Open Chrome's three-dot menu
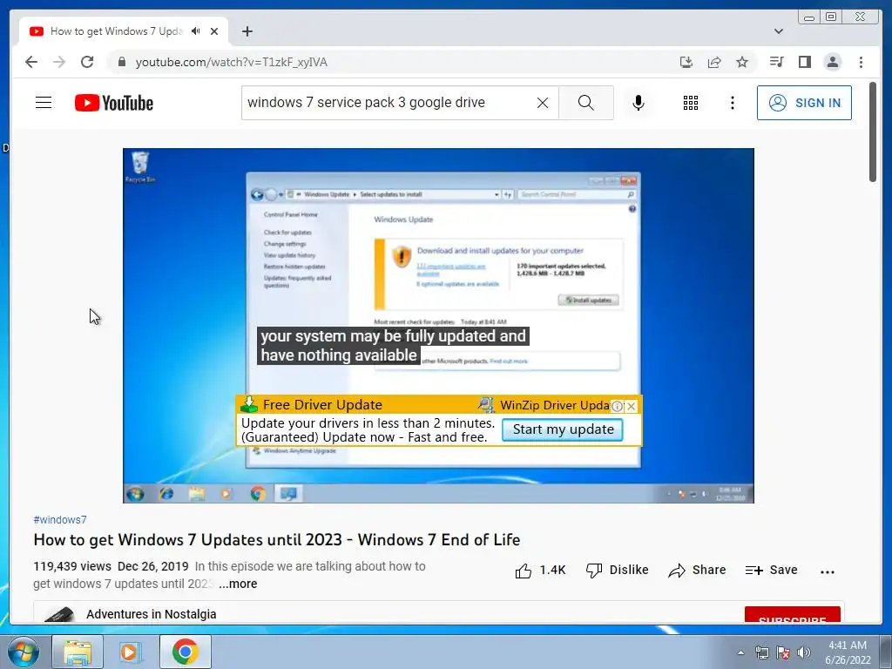This screenshot has height=669, width=892. (861, 62)
